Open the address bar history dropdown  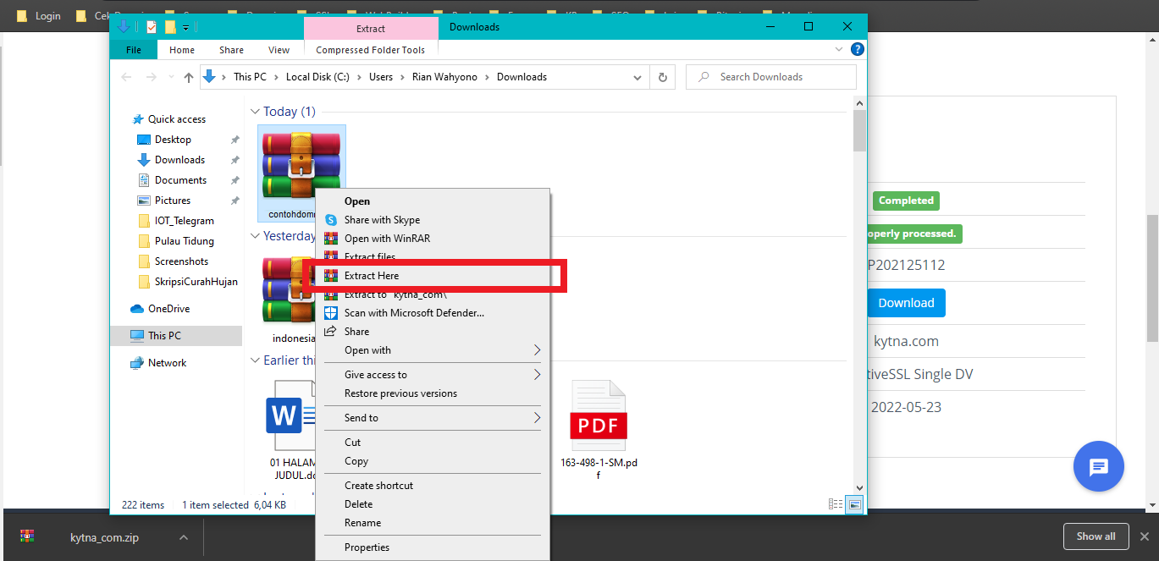click(637, 77)
